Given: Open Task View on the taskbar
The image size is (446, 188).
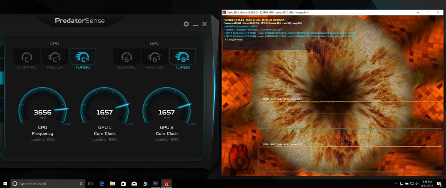Looking at the screenshot, I should coord(90,184).
